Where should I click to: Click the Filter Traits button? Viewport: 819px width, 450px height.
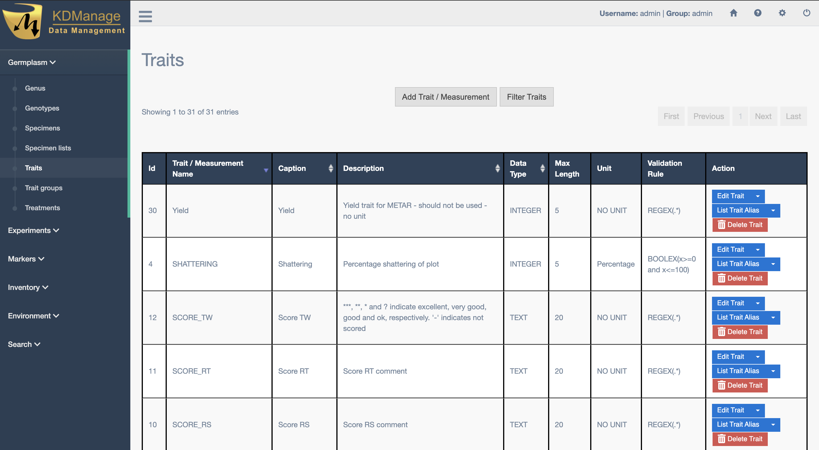(x=526, y=97)
